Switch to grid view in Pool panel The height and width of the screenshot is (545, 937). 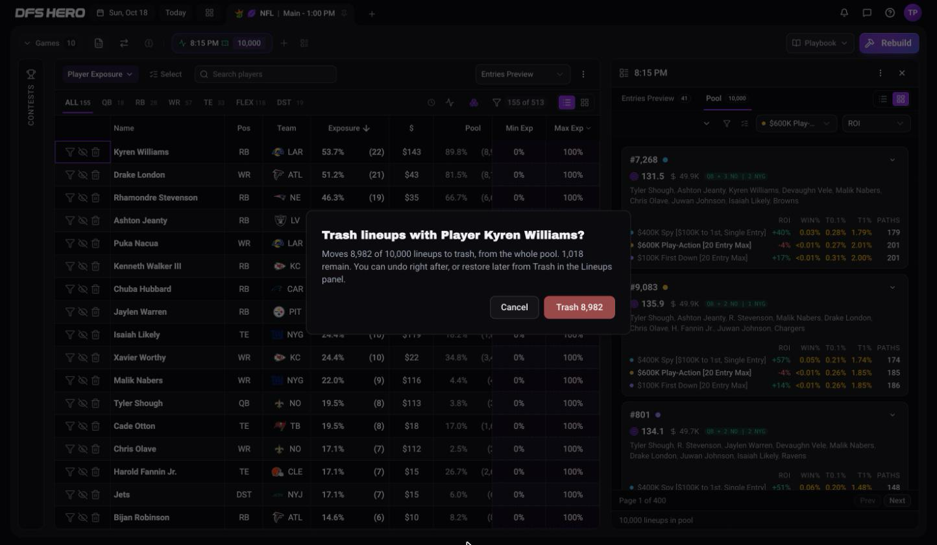point(901,99)
